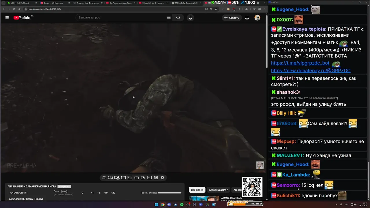Open YouTube notifications bell

[247, 18]
